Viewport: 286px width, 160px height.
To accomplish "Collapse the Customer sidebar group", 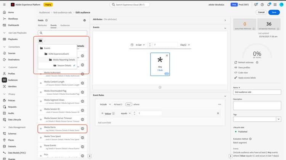I will coord(4,67).
